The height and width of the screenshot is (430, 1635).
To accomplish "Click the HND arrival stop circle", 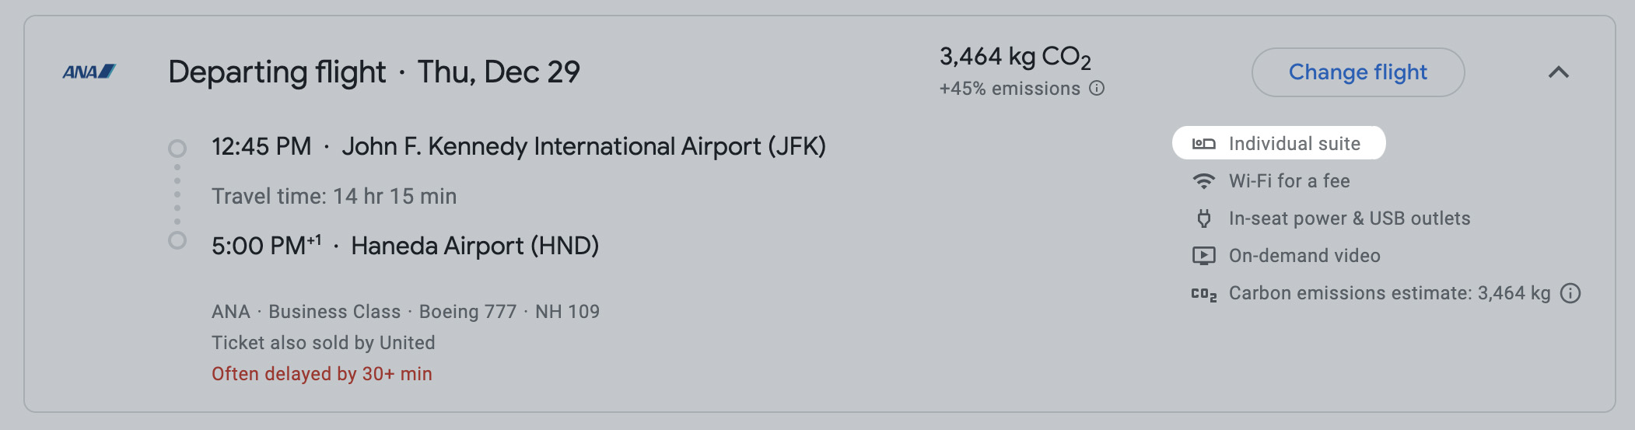I will click(x=177, y=240).
